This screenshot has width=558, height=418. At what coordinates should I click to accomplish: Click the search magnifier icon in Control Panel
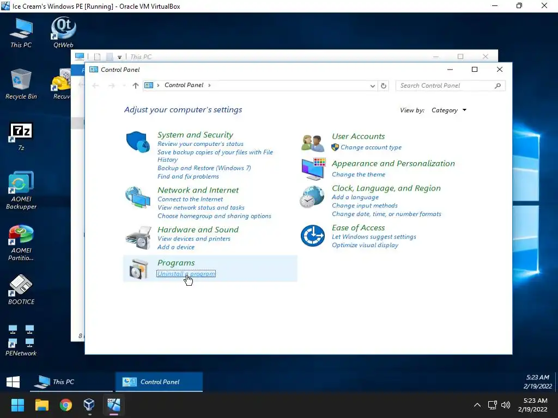point(498,85)
